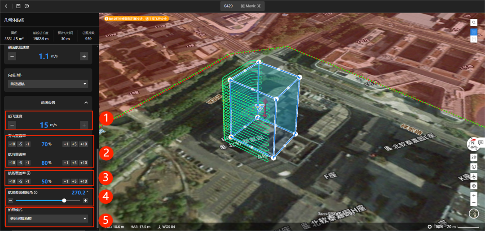This screenshot has height=231, width=485.
Task: Click the 939 total photos value
Action: pyautogui.click(x=88, y=38)
